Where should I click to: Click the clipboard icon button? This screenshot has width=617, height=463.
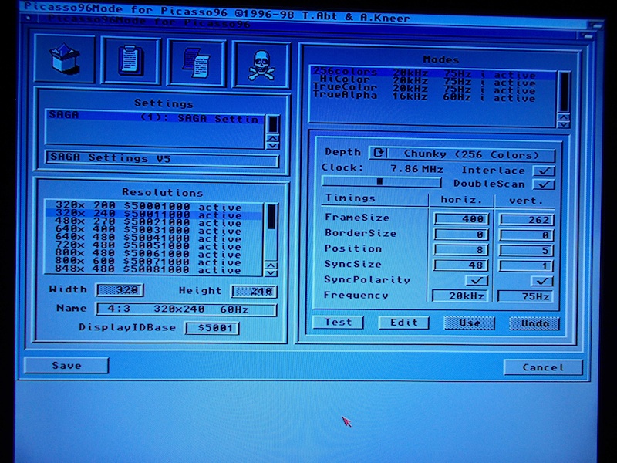[x=130, y=60]
